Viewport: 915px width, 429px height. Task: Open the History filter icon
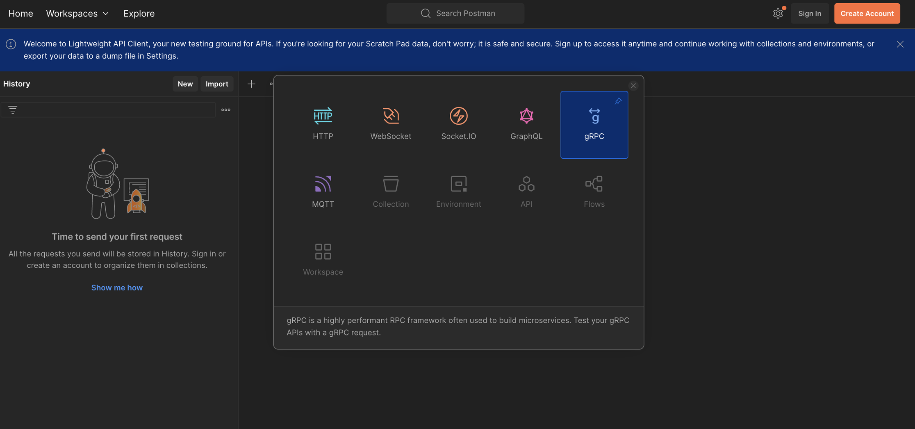tap(13, 110)
